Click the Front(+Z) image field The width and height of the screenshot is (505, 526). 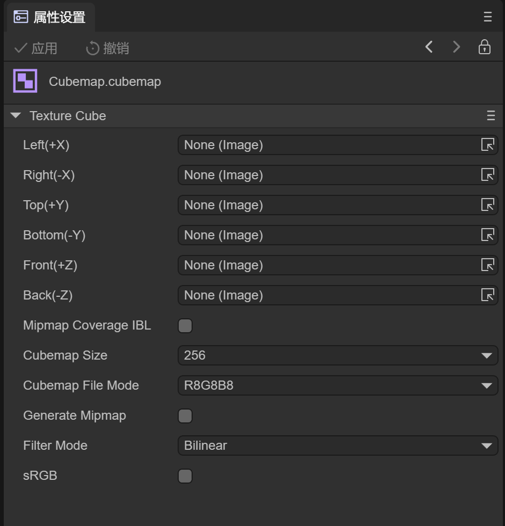click(327, 265)
